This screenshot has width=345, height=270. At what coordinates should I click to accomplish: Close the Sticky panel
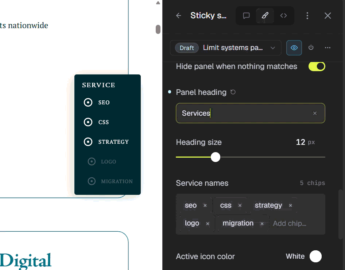(327, 16)
